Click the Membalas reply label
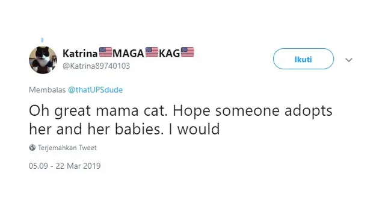Viewport: 385px width, 217px height. click(47, 90)
